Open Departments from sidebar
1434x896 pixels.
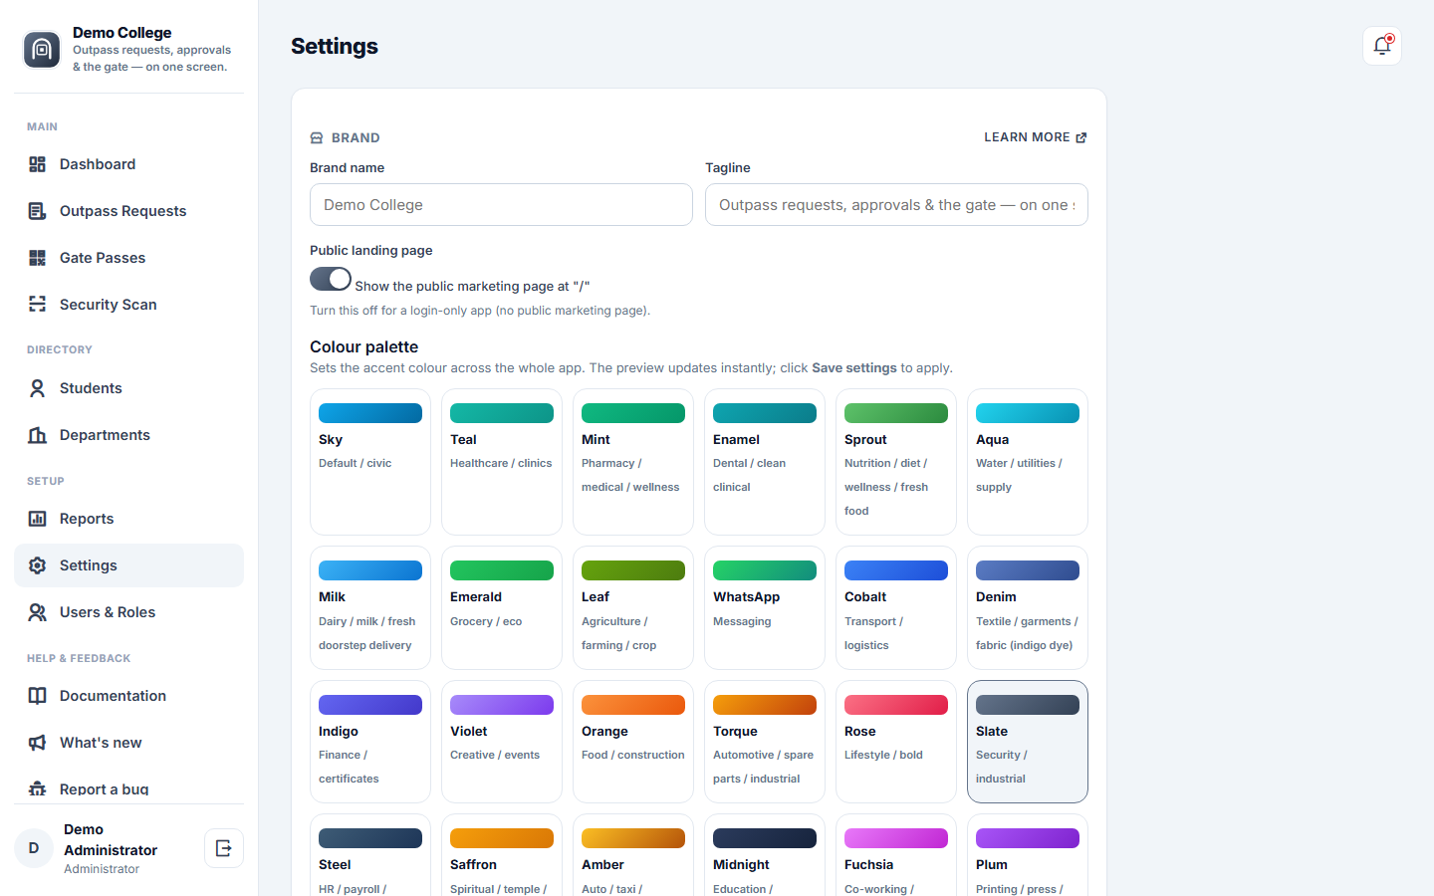[128, 435]
